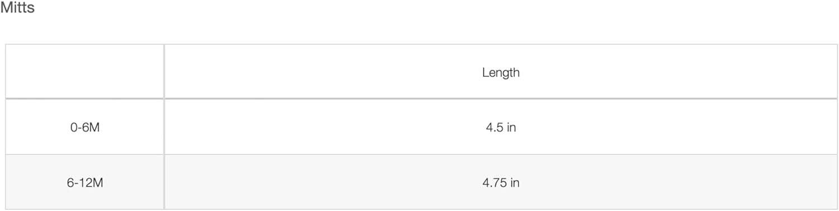The width and height of the screenshot is (839, 211).
Task: Click the table header row containing Length
Action: 421,72
